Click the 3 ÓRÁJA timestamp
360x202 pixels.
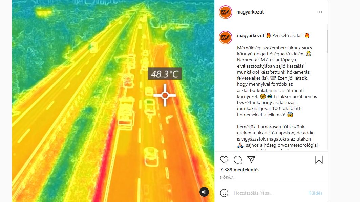coord(227,177)
